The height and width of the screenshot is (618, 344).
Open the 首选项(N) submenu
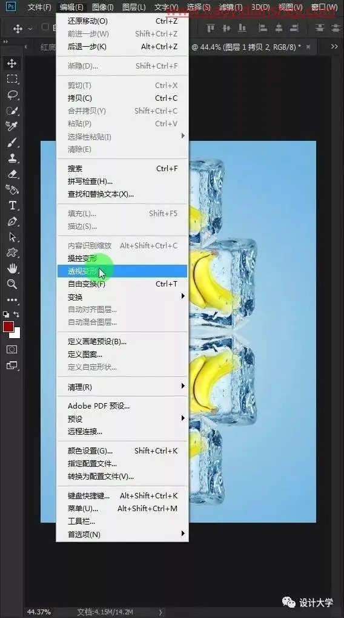[122, 534]
